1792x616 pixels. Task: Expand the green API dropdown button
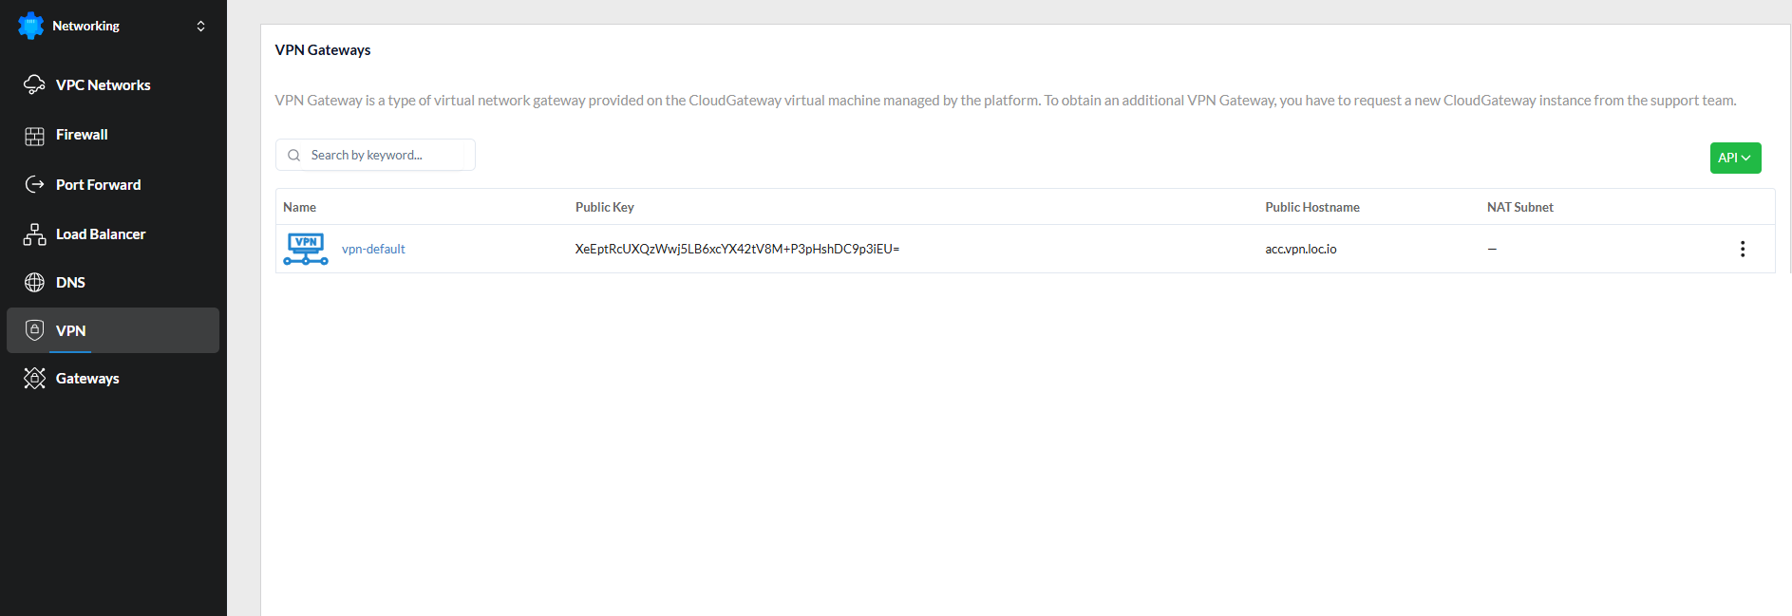(1735, 158)
